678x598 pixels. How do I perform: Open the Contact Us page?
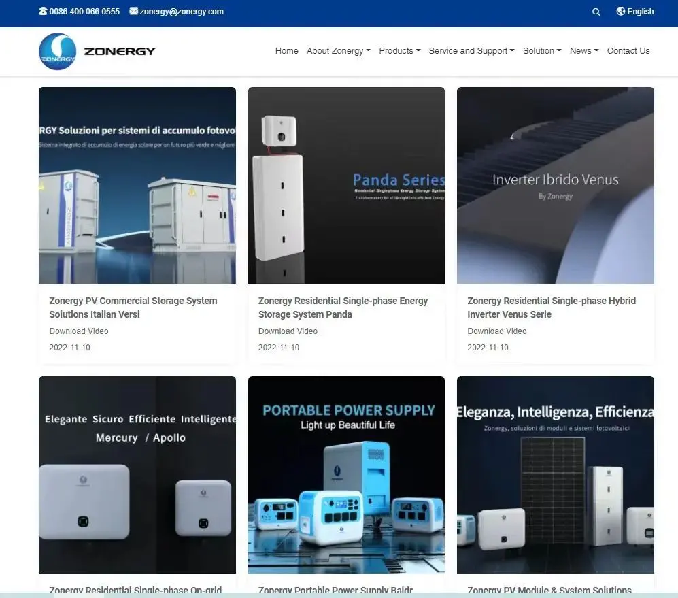coord(628,50)
